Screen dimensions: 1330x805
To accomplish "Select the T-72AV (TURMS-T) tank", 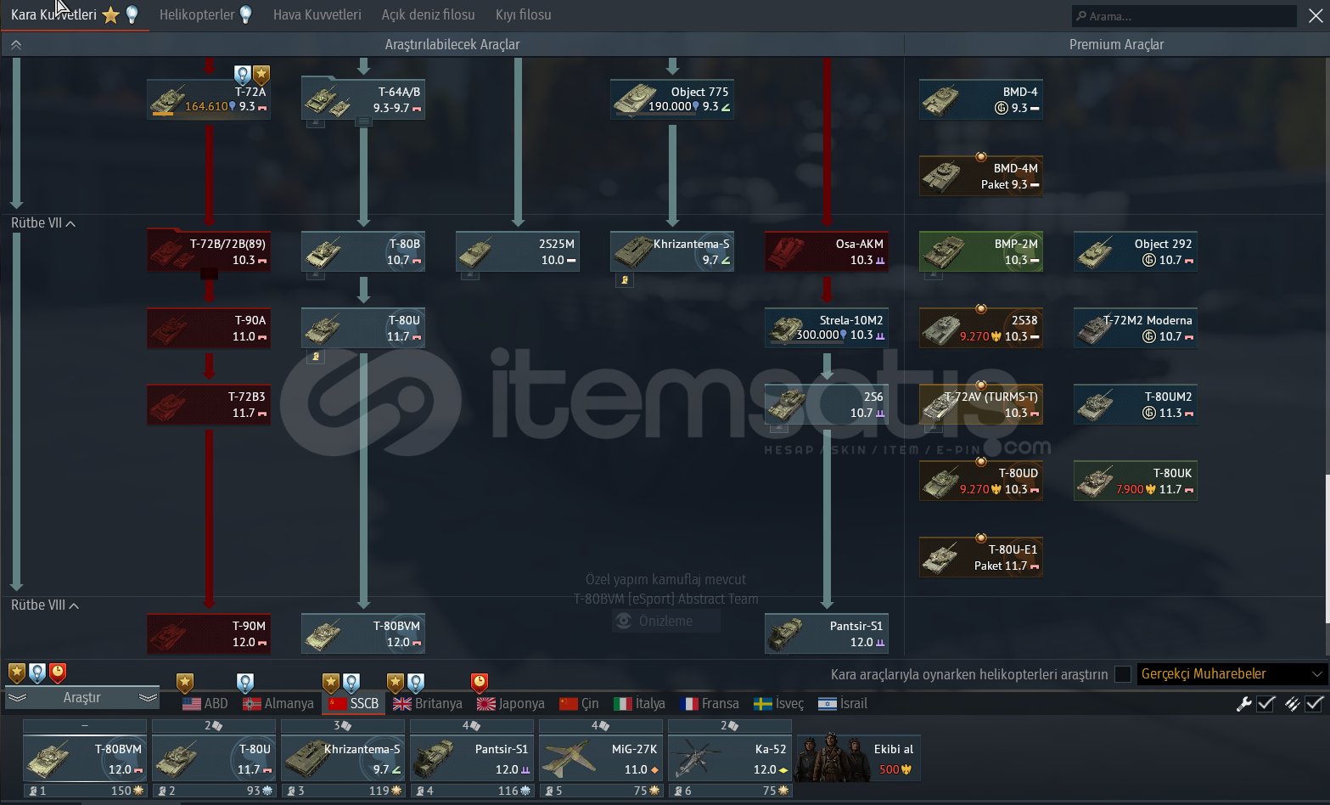I will click(981, 404).
